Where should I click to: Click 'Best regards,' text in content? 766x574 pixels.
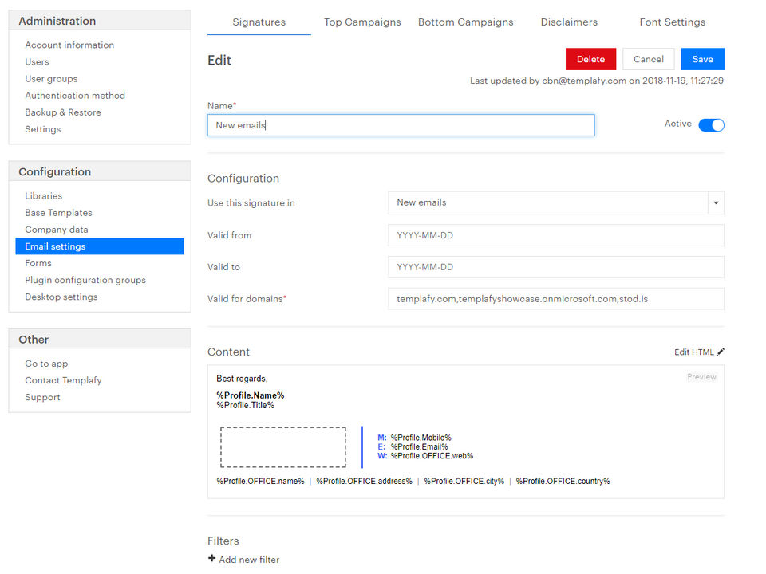tap(242, 379)
